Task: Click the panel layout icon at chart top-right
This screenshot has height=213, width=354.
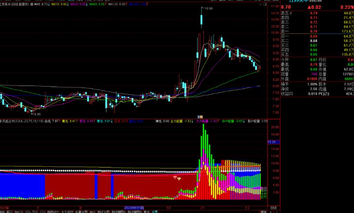Action: pos(265,4)
